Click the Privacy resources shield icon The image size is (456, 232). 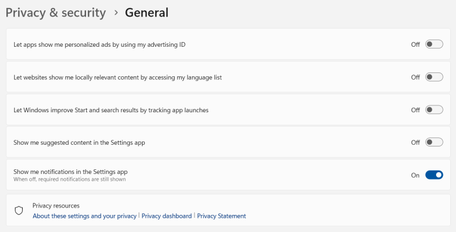coord(19,210)
